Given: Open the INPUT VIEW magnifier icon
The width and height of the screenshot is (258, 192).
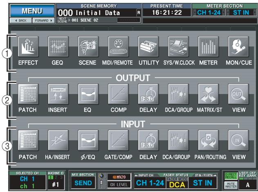Looking at the screenshot, I should tap(238, 140).
